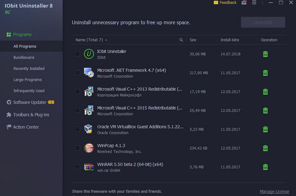
Task: Tick the checkbox for Microsoft .NET Framework 4.7
Action: 77,73
